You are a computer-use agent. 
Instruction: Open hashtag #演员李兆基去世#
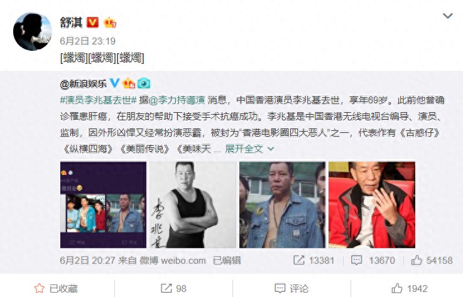(x=99, y=100)
